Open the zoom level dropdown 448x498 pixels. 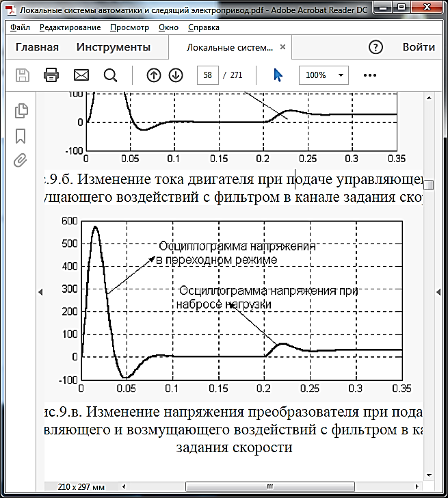(x=341, y=75)
